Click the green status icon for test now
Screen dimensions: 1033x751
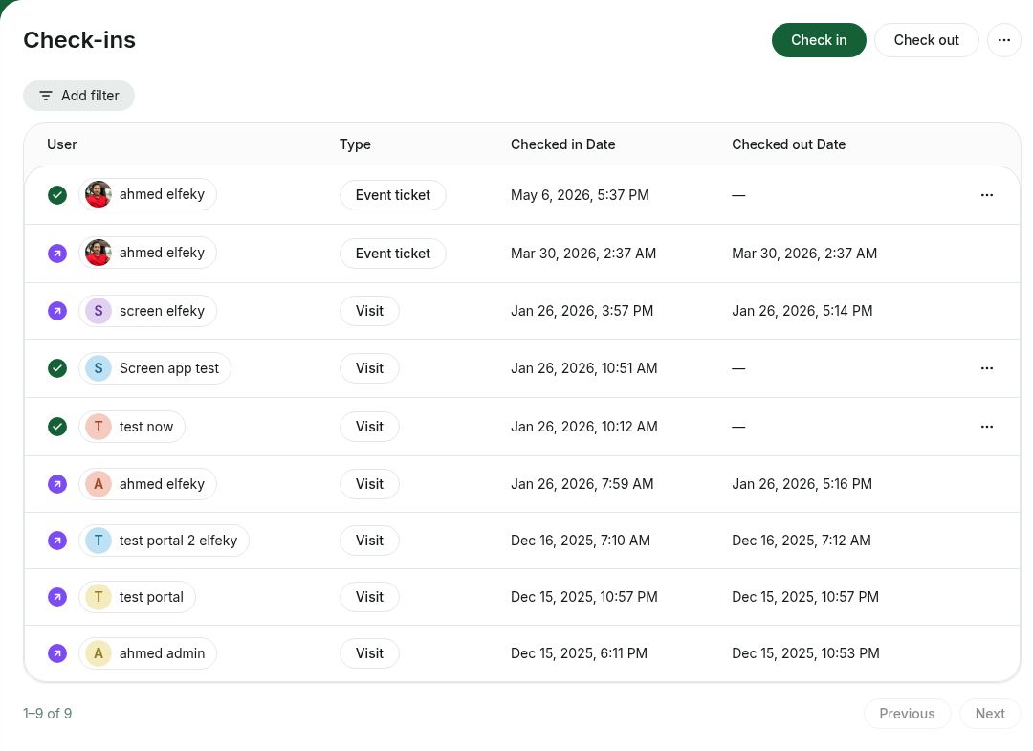coord(57,427)
